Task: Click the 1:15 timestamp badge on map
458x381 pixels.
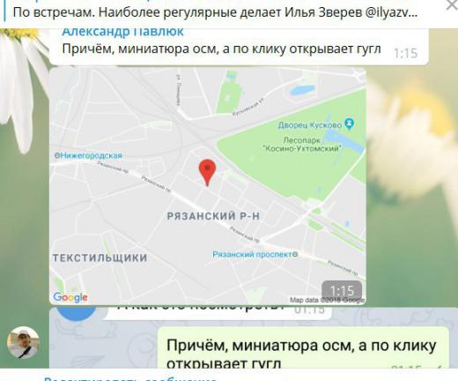Action: [342, 290]
